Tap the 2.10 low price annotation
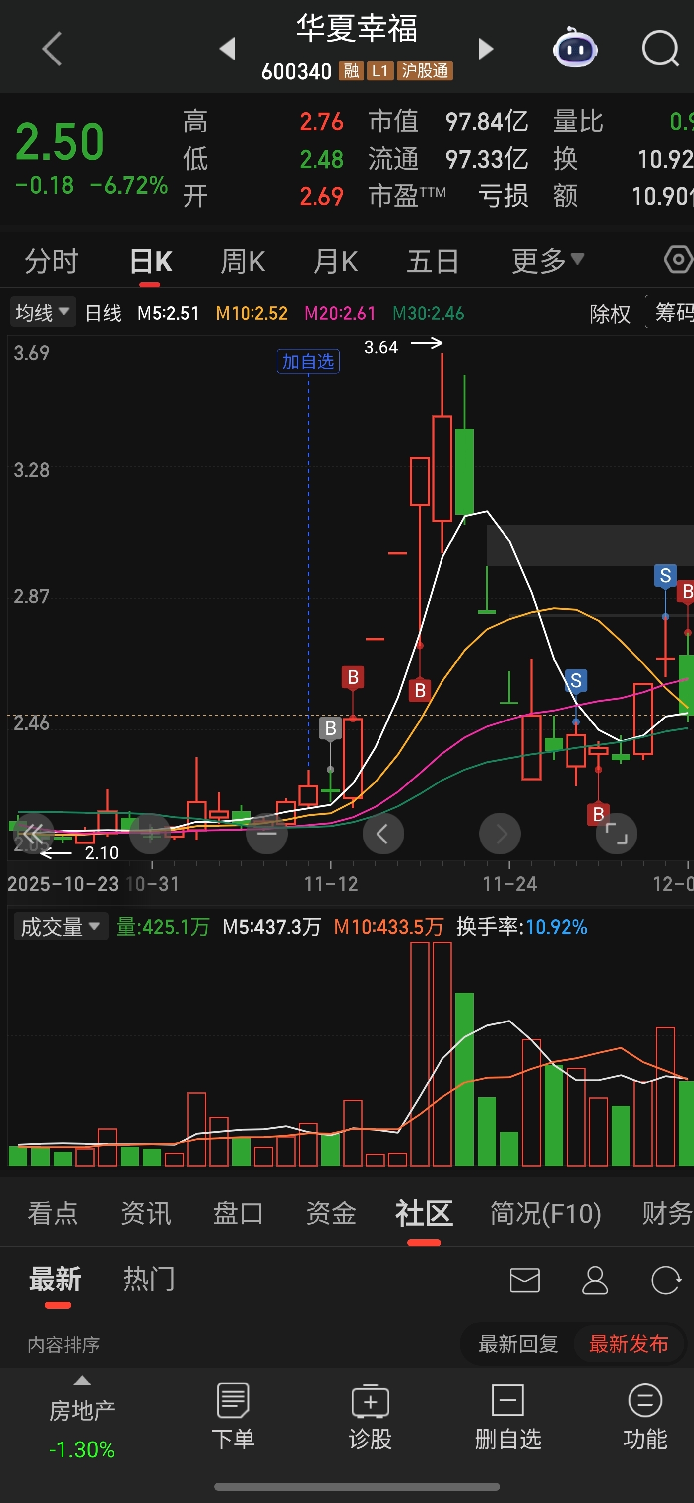Image resolution: width=694 pixels, height=1503 pixels. coord(102,853)
